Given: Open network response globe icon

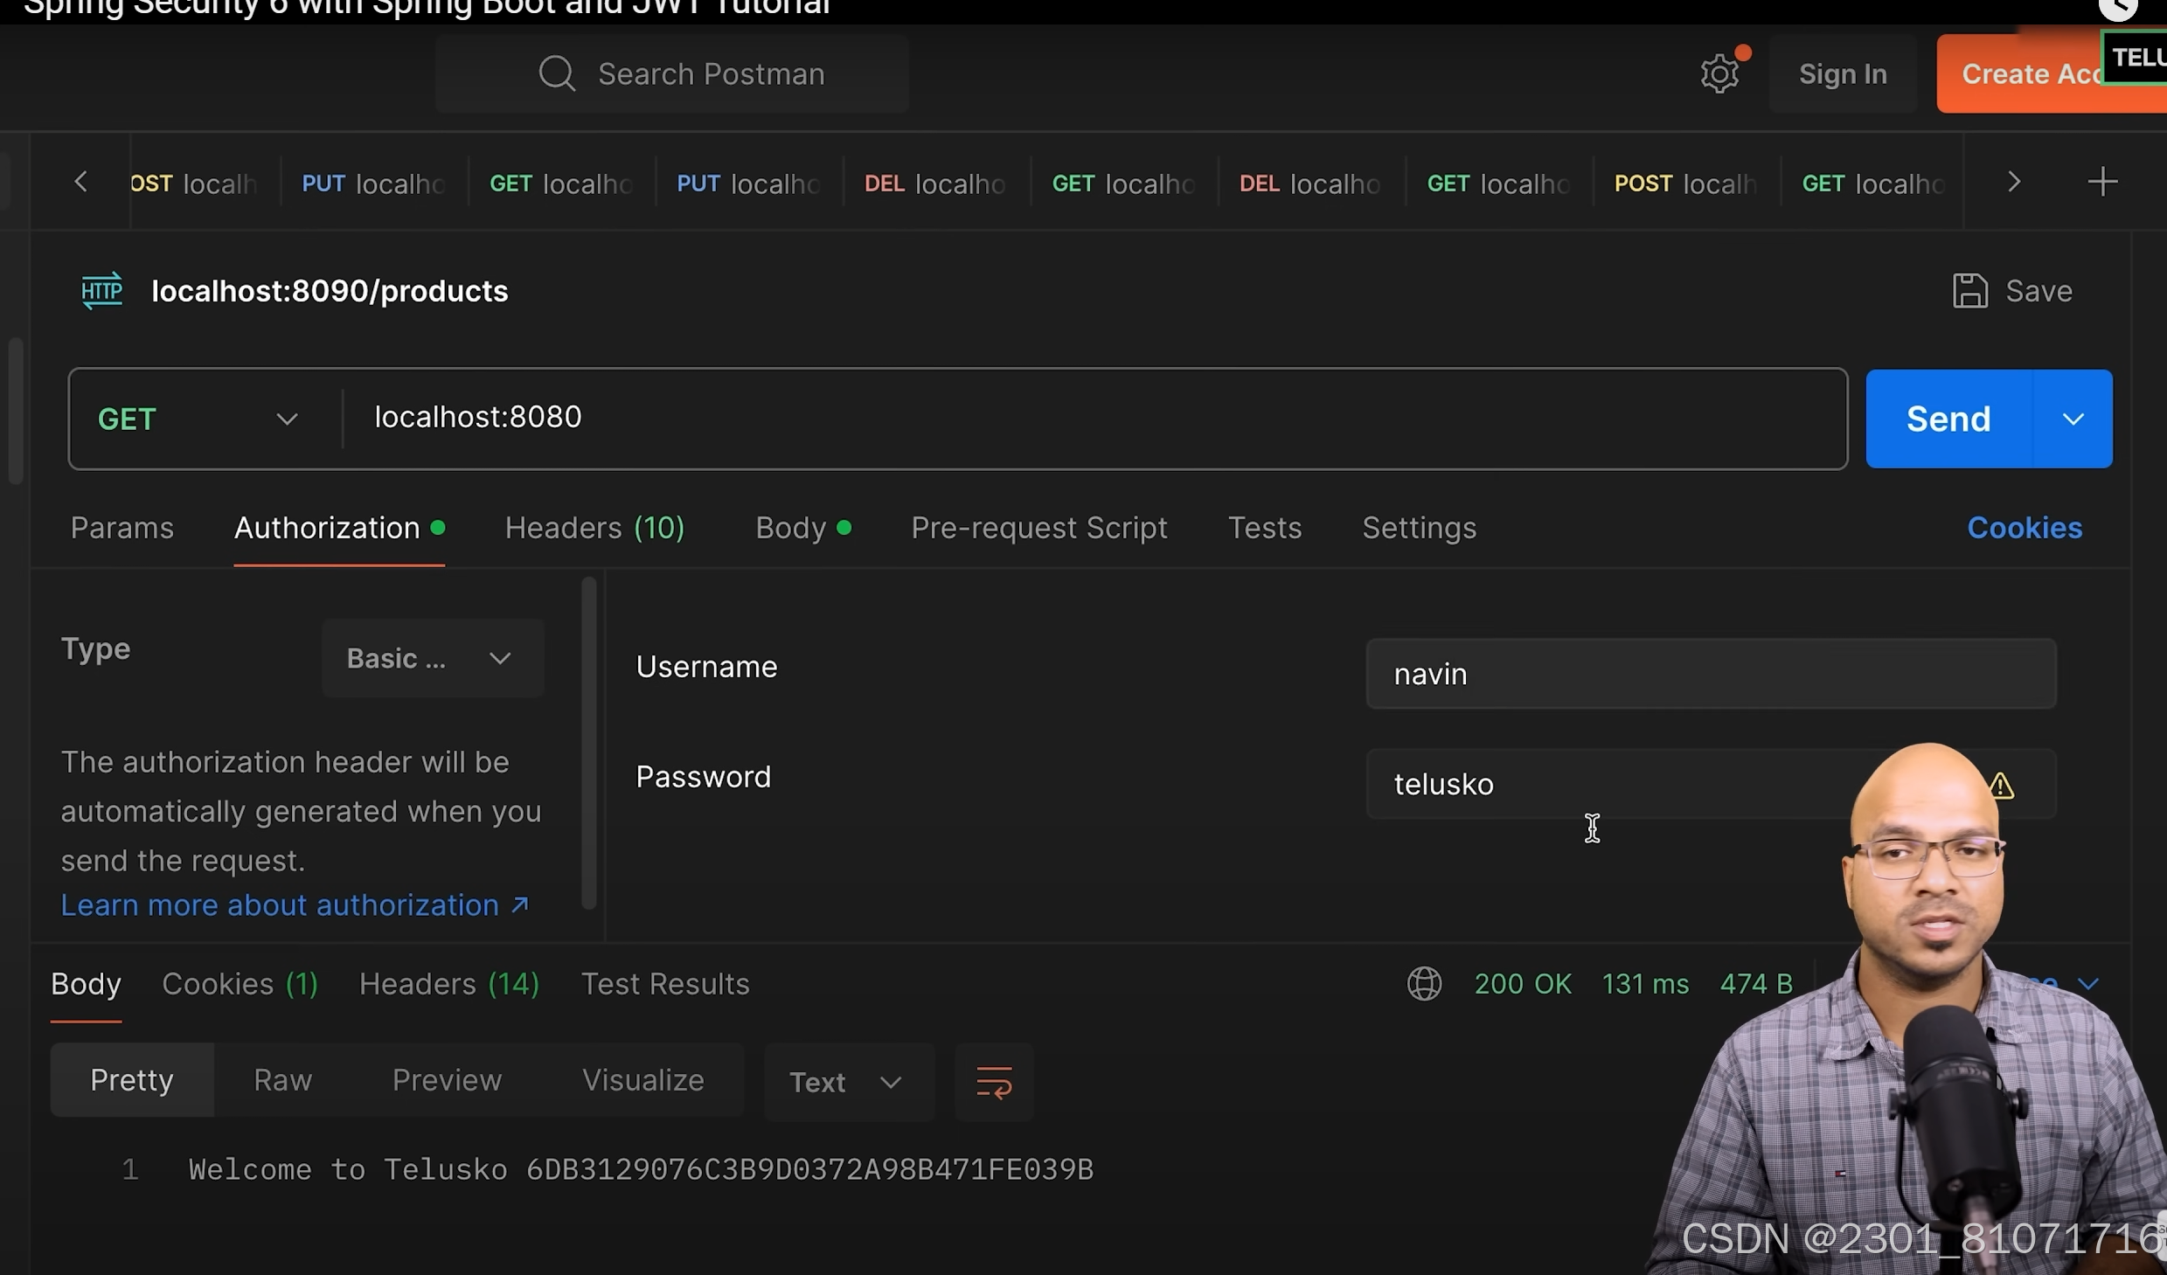Looking at the screenshot, I should coord(1425,983).
